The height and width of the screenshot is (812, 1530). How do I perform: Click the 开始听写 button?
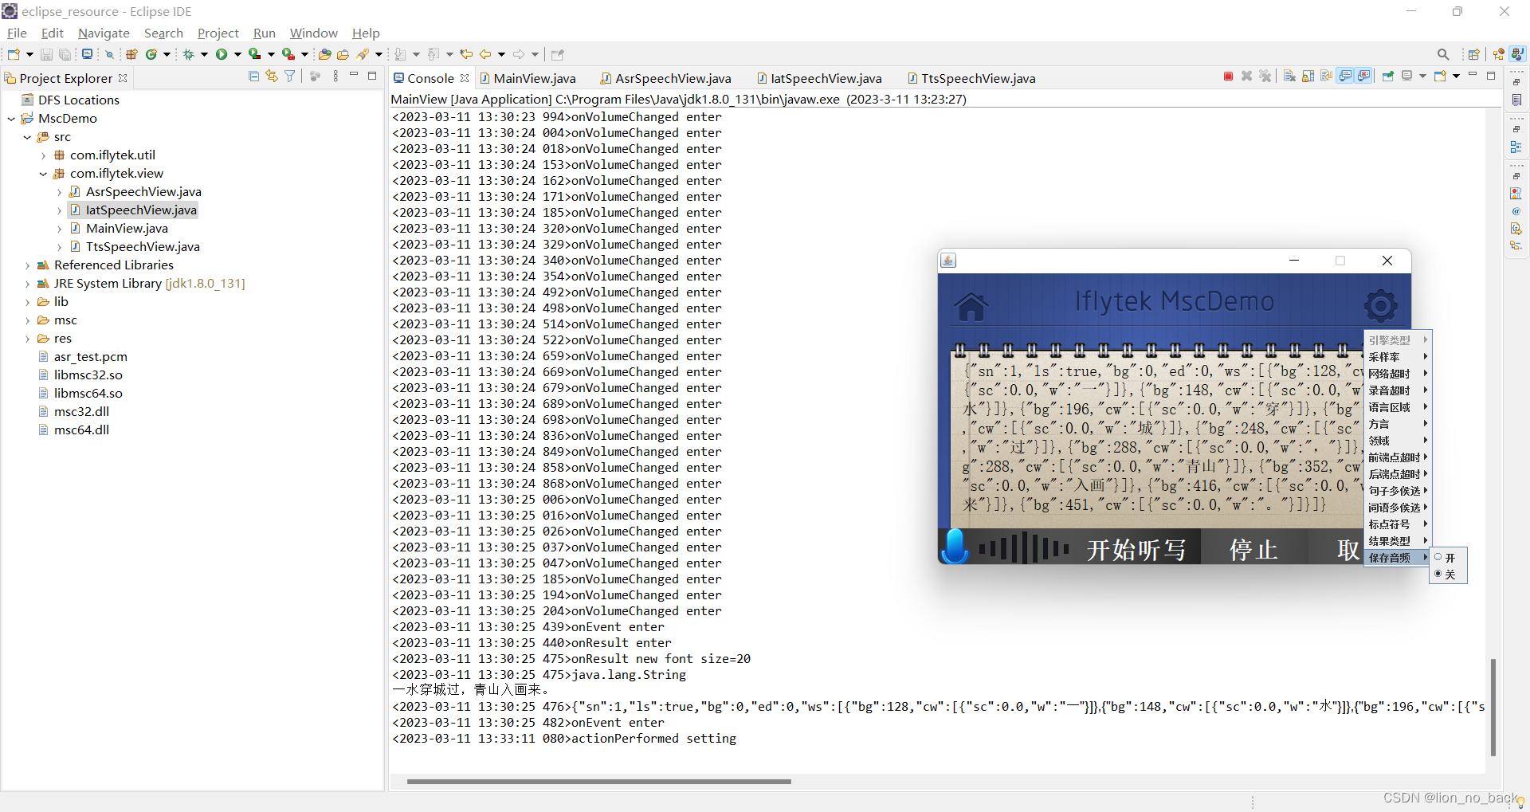coord(1136,549)
